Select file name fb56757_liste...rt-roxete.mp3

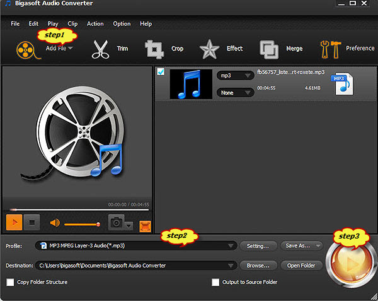290,72
